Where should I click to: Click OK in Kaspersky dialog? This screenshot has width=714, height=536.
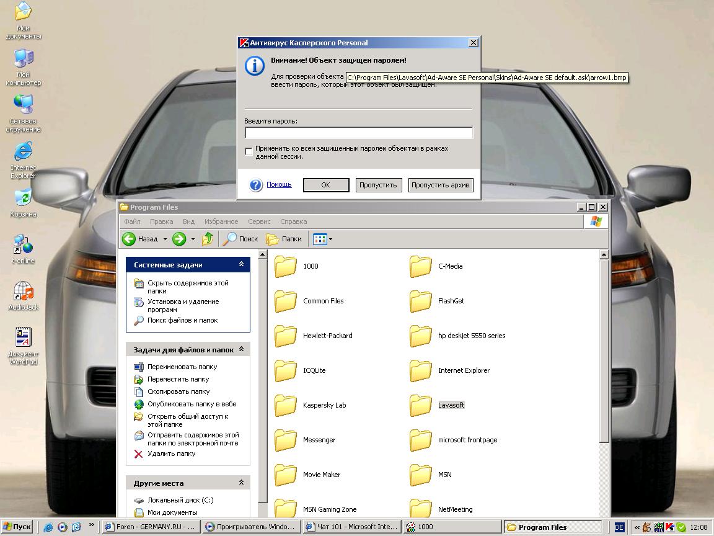pyautogui.click(x=326, y=185)
